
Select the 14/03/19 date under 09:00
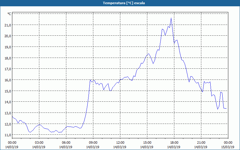click(x=93, y=147)
